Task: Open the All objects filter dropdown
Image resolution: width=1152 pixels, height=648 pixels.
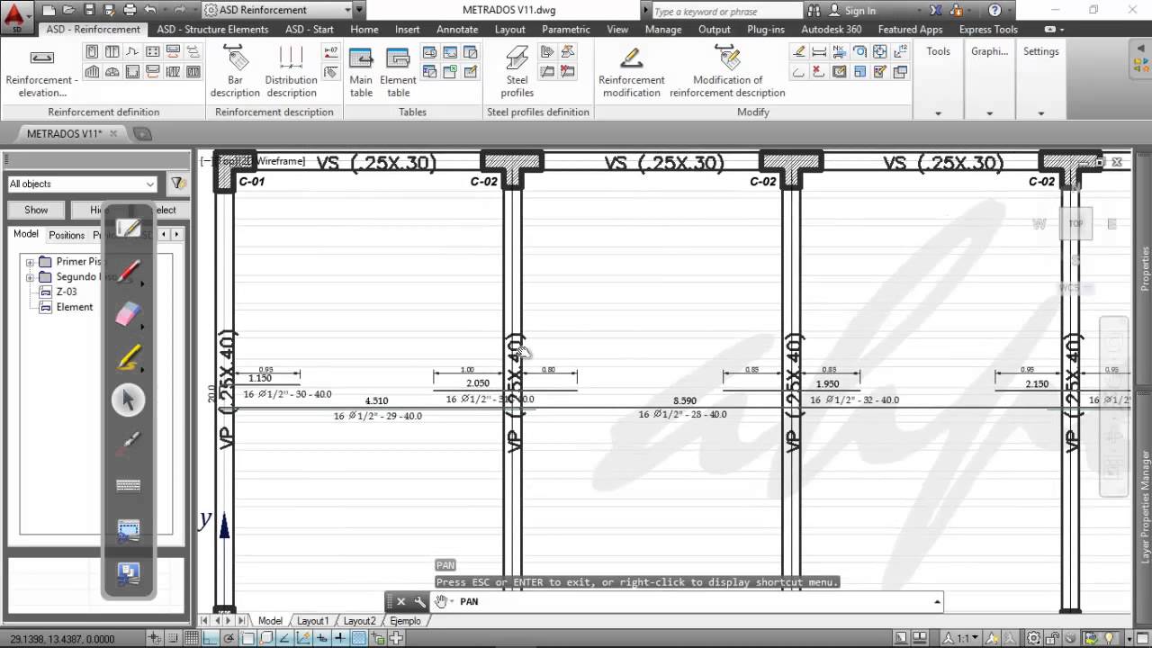Action: (82, 184)
